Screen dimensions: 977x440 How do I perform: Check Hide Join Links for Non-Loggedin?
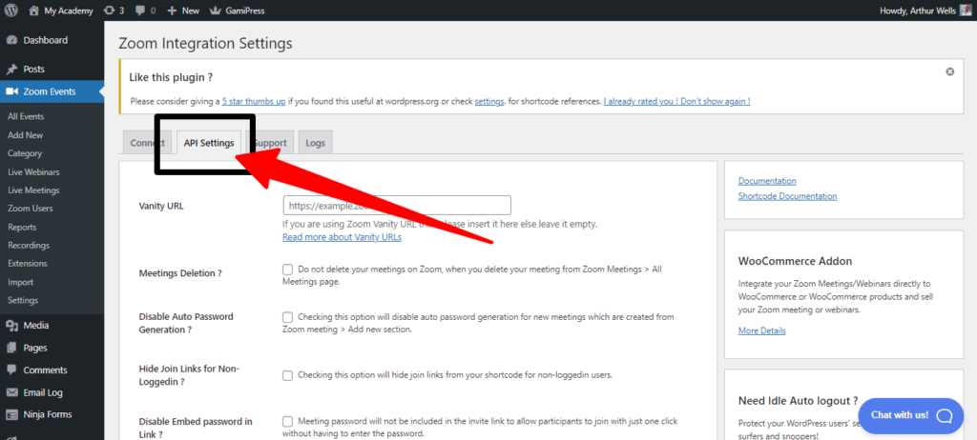click(x=287, y=375)
